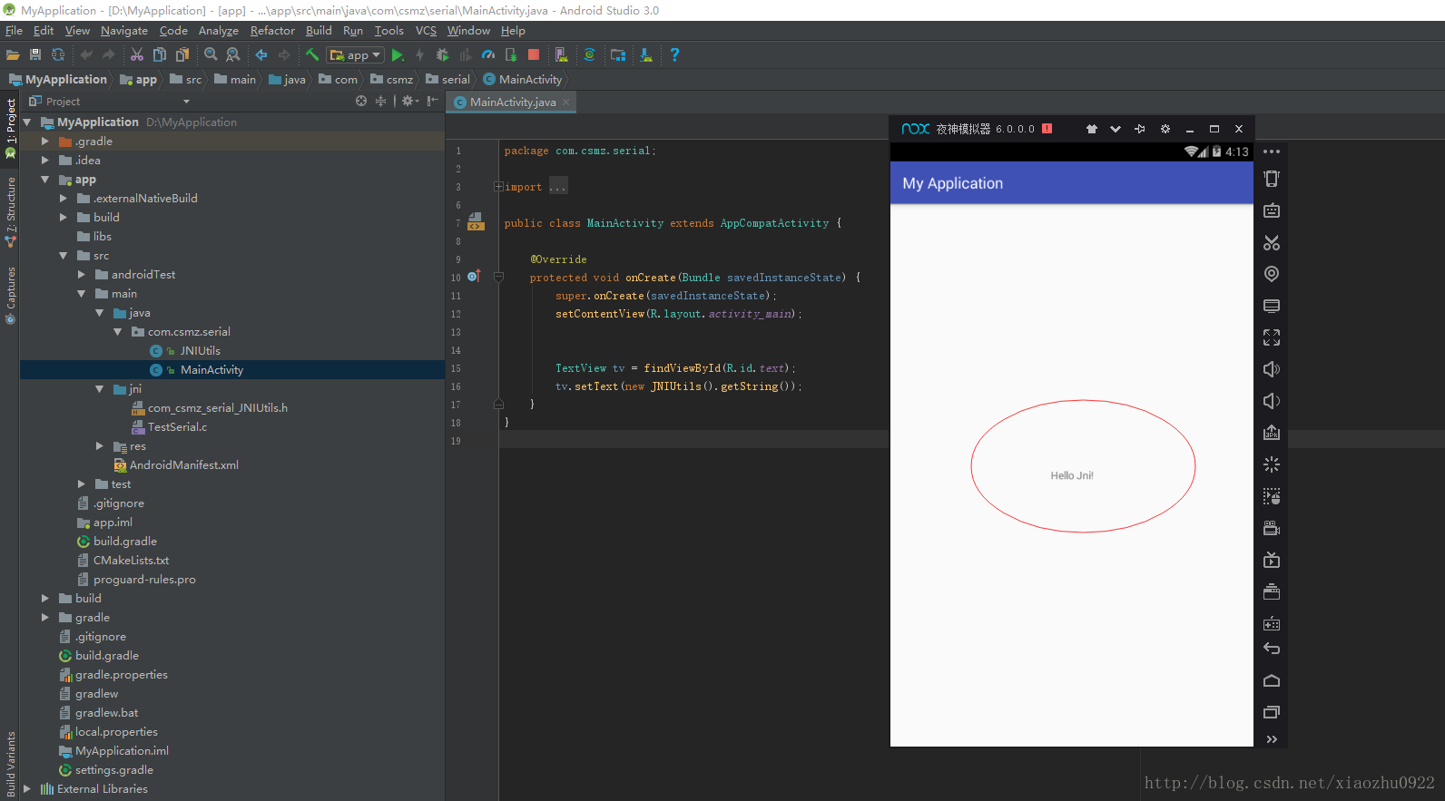Click Nox virtual location pin icon
1445x801 pixels.
pyautogui.click(x=1272, y=274)
